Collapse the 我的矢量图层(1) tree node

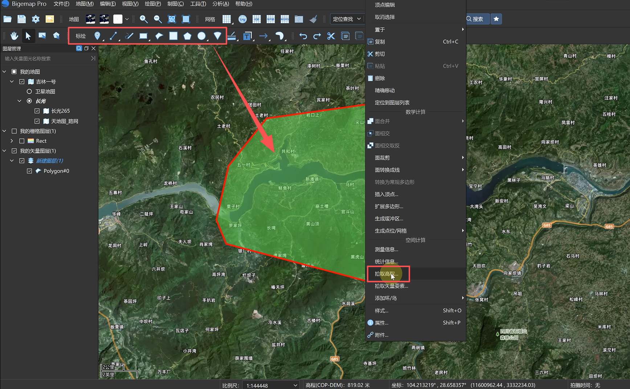[x=4, y=151]
